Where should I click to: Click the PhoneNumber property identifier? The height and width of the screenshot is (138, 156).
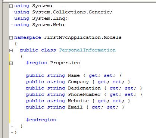click(x=84, y=94)
